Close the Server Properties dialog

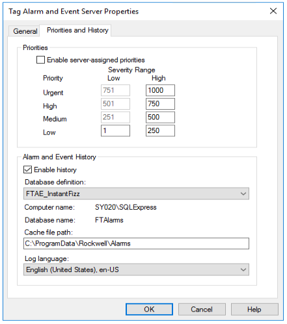click(273, 11)
